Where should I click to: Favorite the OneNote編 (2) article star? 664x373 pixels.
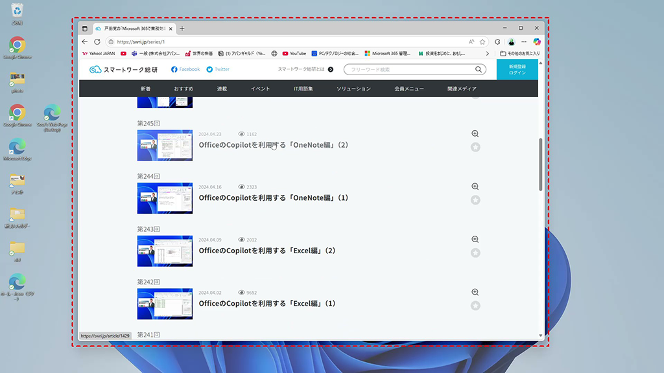475,147
